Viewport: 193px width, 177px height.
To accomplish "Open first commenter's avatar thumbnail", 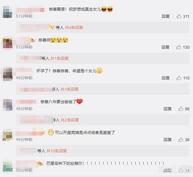I will click(8, 12).
